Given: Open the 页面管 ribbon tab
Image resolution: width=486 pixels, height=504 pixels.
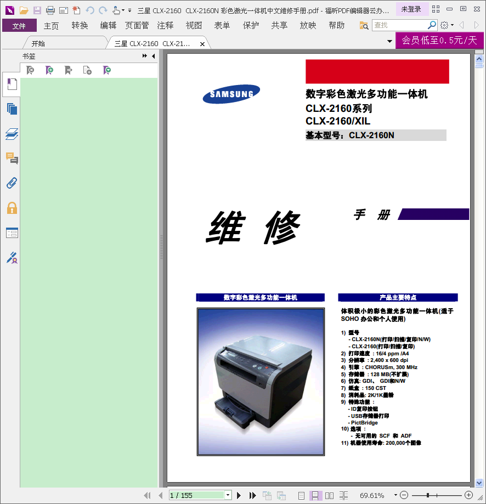Looking at the screenshot, I should pos(137,25).
